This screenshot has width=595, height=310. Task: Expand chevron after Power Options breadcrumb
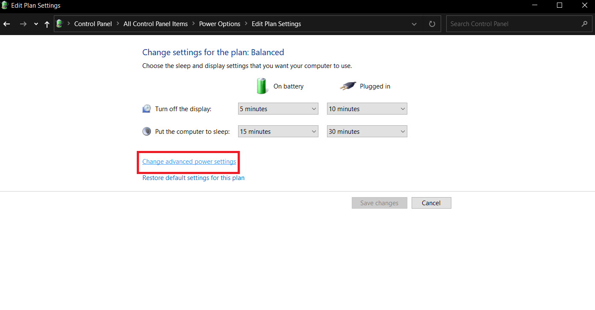(x=246, y=24)
